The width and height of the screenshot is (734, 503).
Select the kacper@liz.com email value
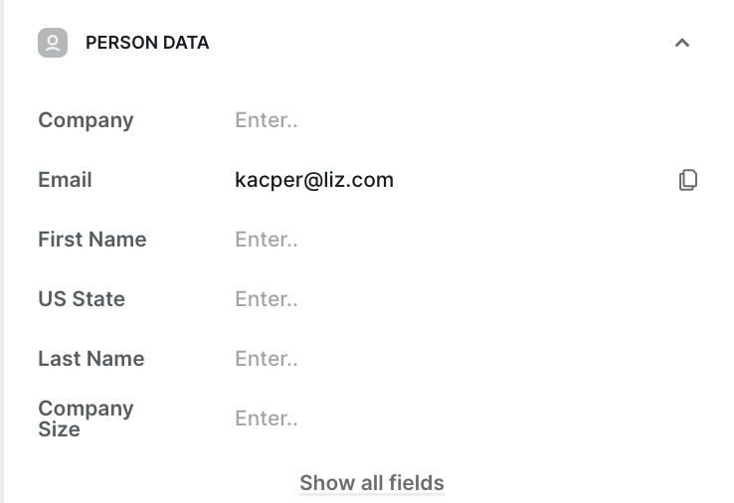(x=314, y=180)
